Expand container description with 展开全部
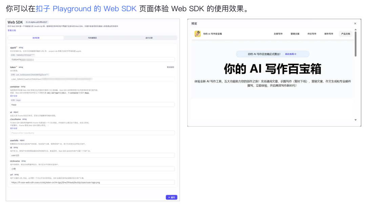The image size is (366, 208). point(14,96)
